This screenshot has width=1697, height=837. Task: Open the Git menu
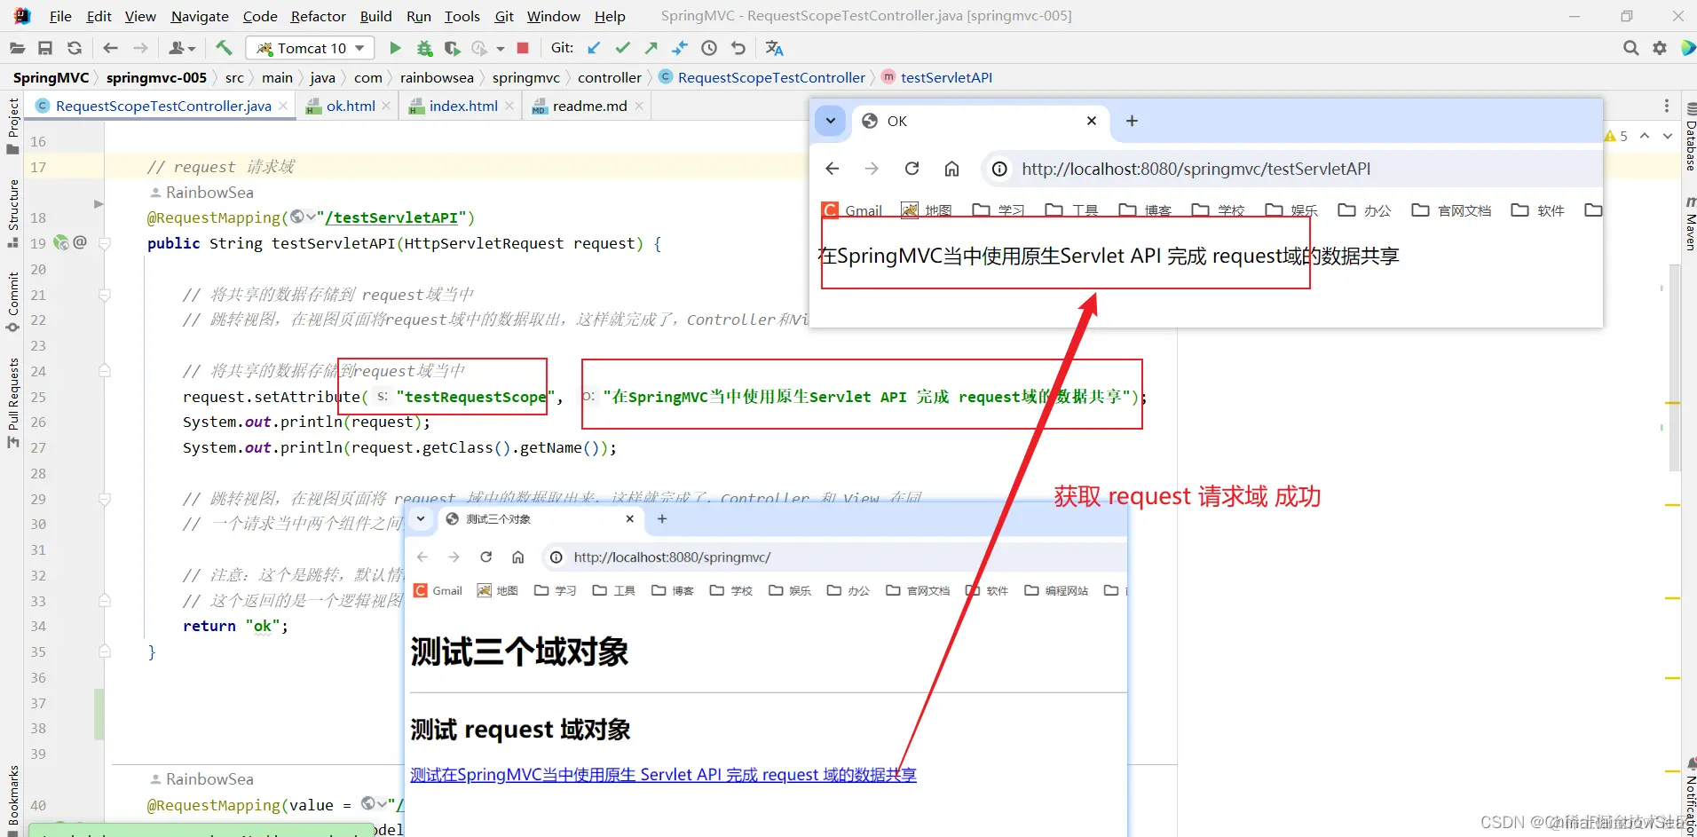click(504, 16)
